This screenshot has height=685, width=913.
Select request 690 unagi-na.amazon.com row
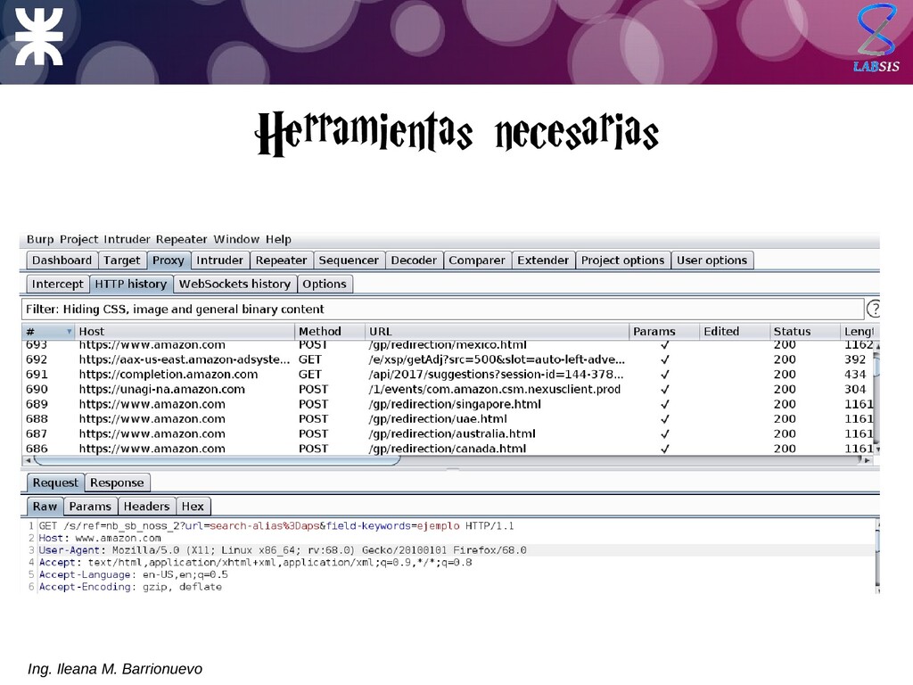click(x=448, y=389)
